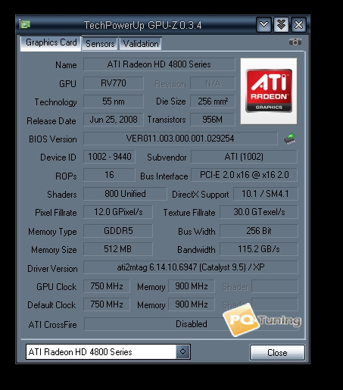Screen dimensions: 343x390
Task: Click the ROPs value 16
Action: [109, 175]
